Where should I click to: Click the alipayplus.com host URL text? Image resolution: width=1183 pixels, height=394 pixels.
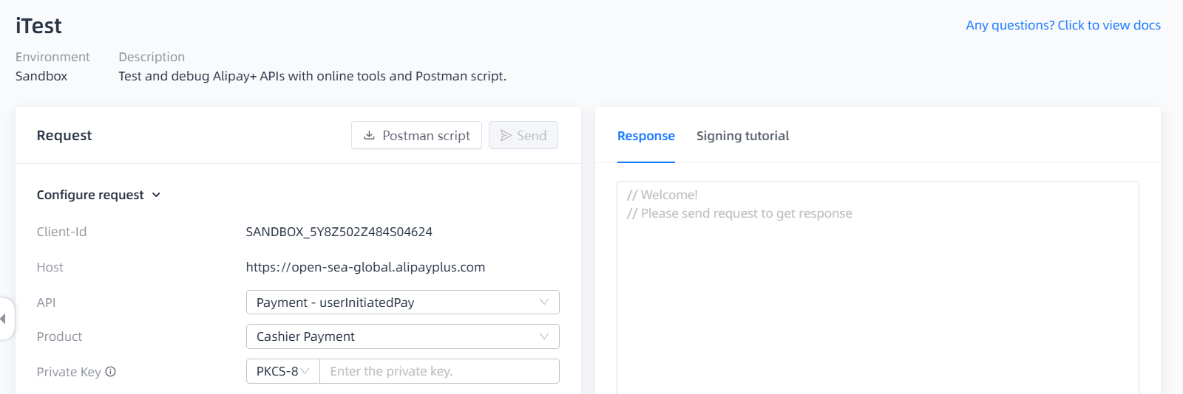coord(365,267)
